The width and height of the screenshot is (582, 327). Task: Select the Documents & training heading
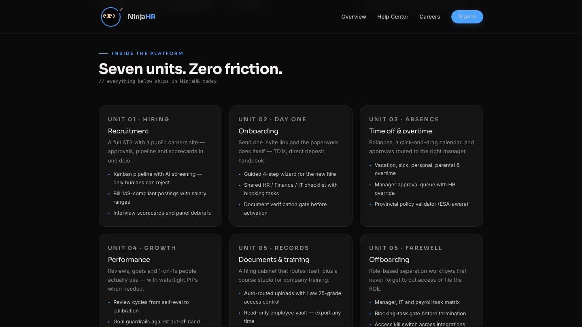pyautogui.click(x=274, y=259)
